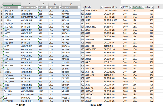Select barcode cell AUB499
Viewport: 163px width, 108px height.
pos(71,33)
